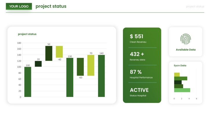Select the light green bottom bar in Sycn Data
The image size is (210, 118).
coord(182,90)
